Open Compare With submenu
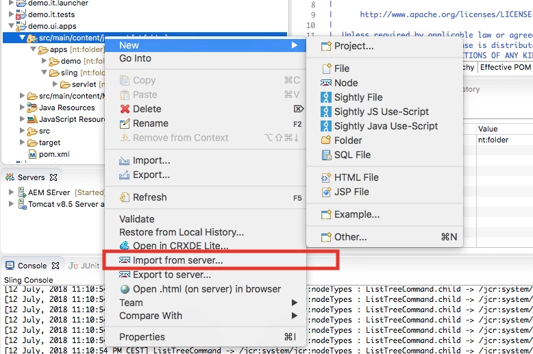Image resolution: width=533 pixels, height=354 pixels. tap(206, 316)
